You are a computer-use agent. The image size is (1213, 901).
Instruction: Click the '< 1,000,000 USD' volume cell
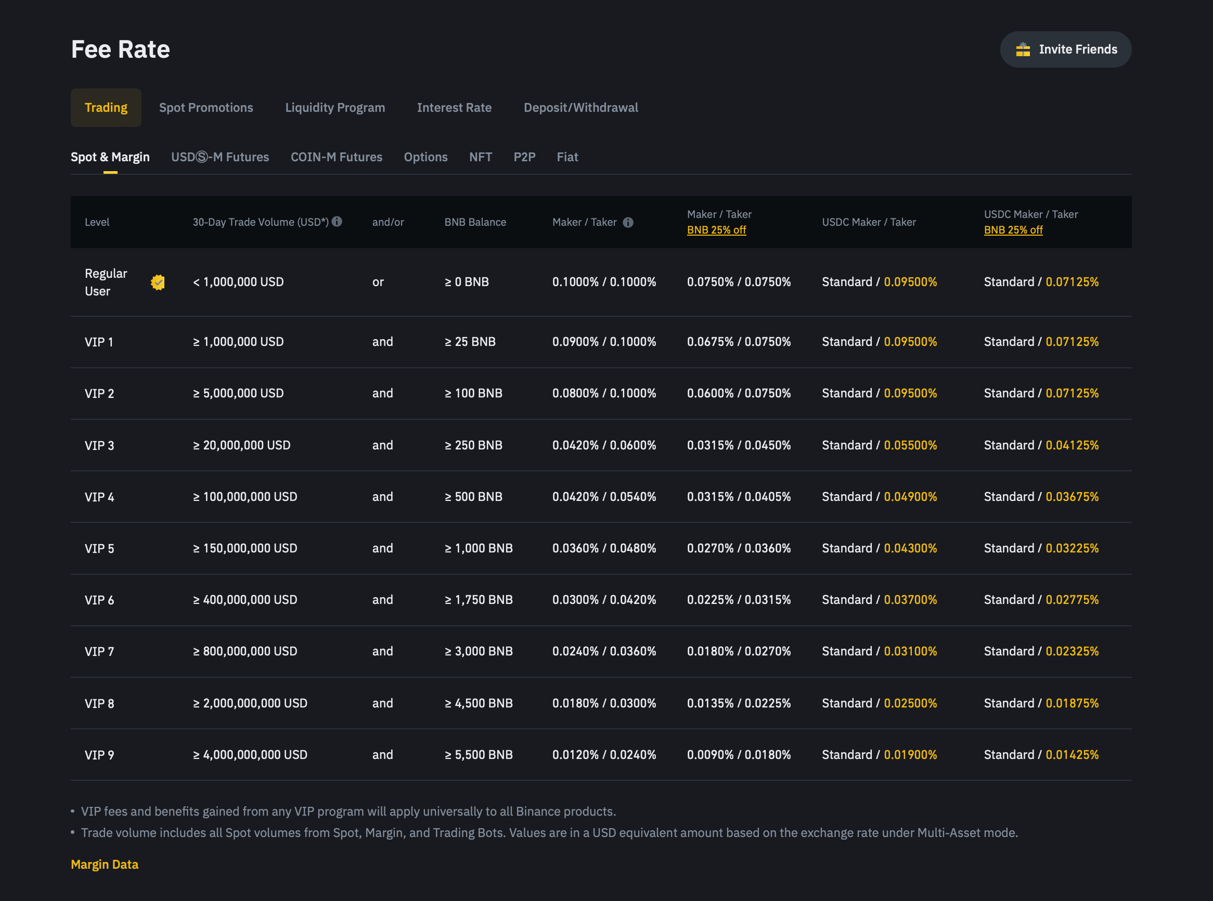click(238, 282)
